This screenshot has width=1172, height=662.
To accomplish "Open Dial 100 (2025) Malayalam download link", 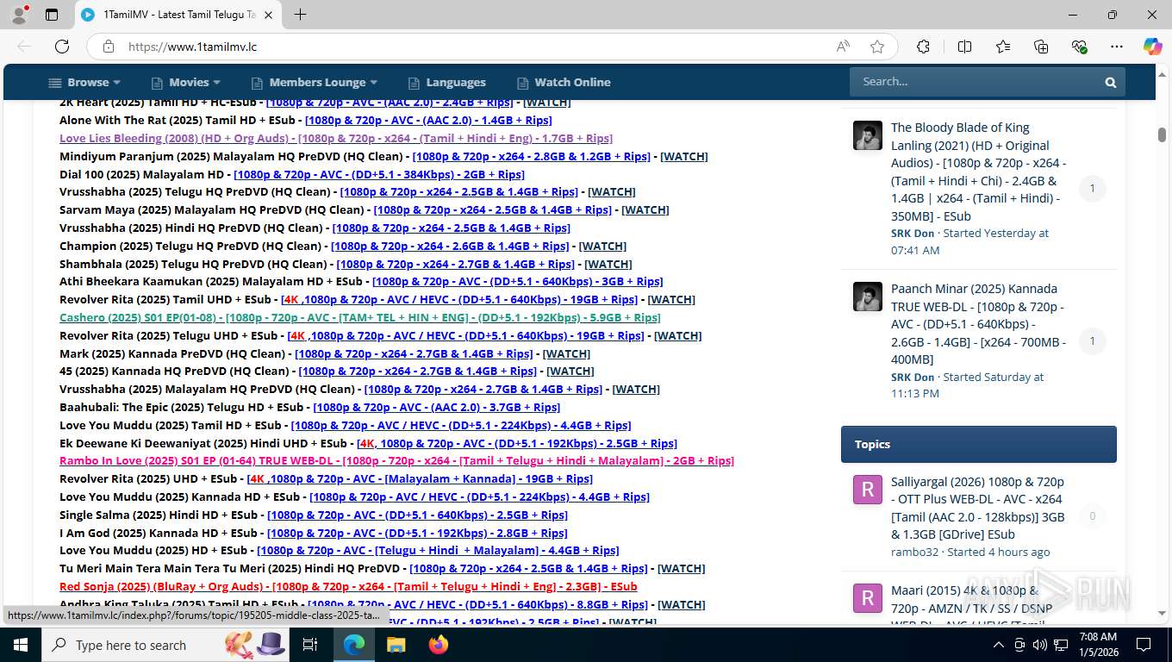I will click(x=379, y=174).
